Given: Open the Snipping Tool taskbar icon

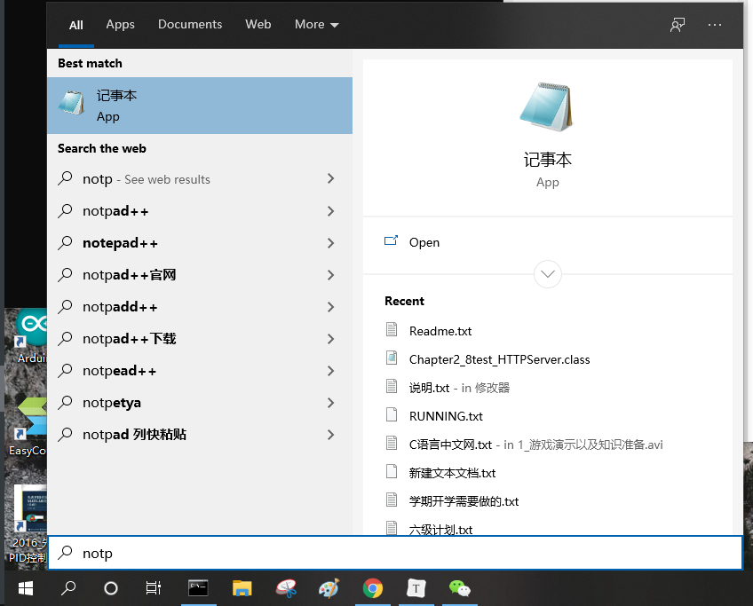Looking at the screenshot, I should click(x=286, y=588).
